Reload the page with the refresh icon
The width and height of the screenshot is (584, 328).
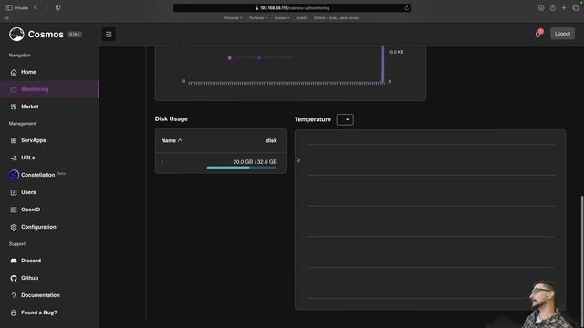pyautogui.click(x=406, y=8)
